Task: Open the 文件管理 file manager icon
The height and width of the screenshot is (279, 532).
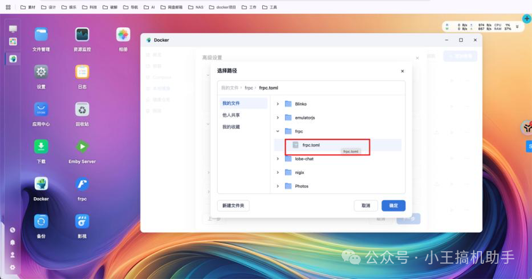Action: click(x=41, y=35)
